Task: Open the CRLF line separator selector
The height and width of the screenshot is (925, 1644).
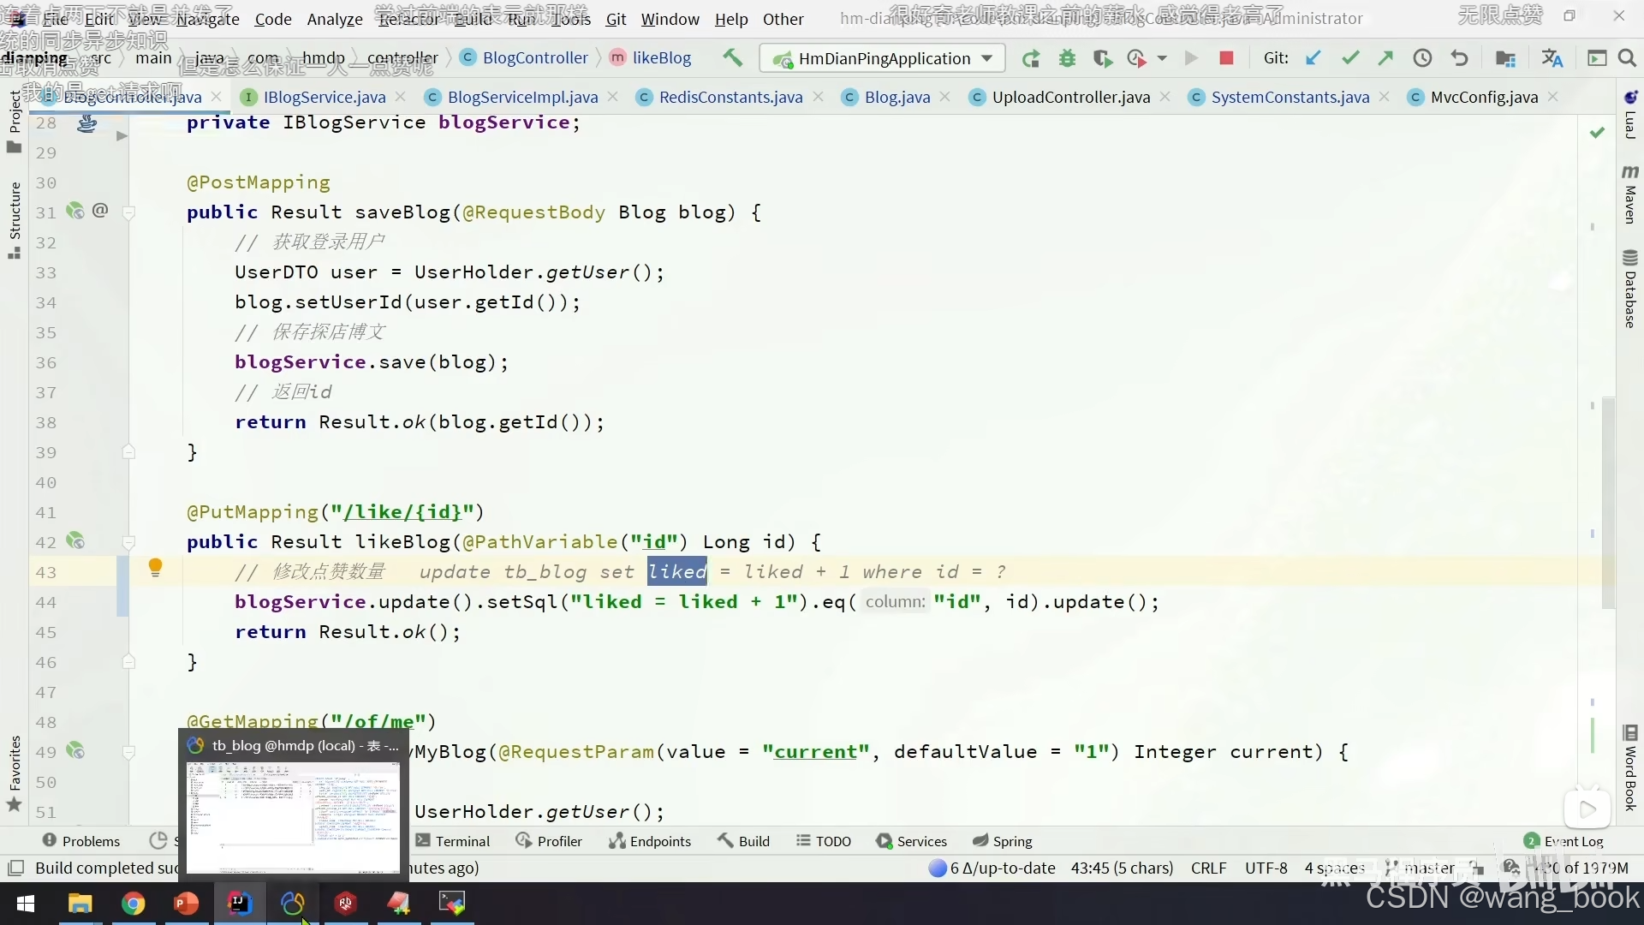Action: tap(1208, 868)
